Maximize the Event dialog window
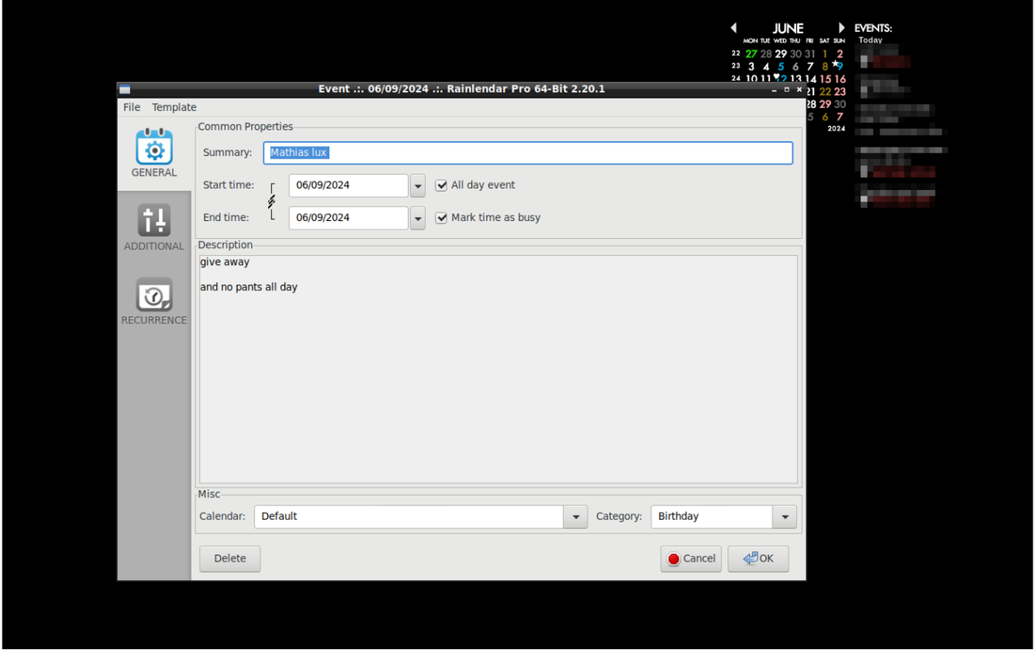The width and height of the screenshot is (1035, 650). tap(786, 89)
